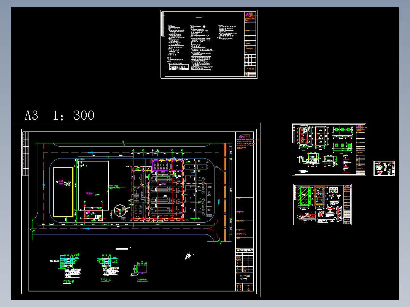Select the building elevations sheet on right

[329, 149]
